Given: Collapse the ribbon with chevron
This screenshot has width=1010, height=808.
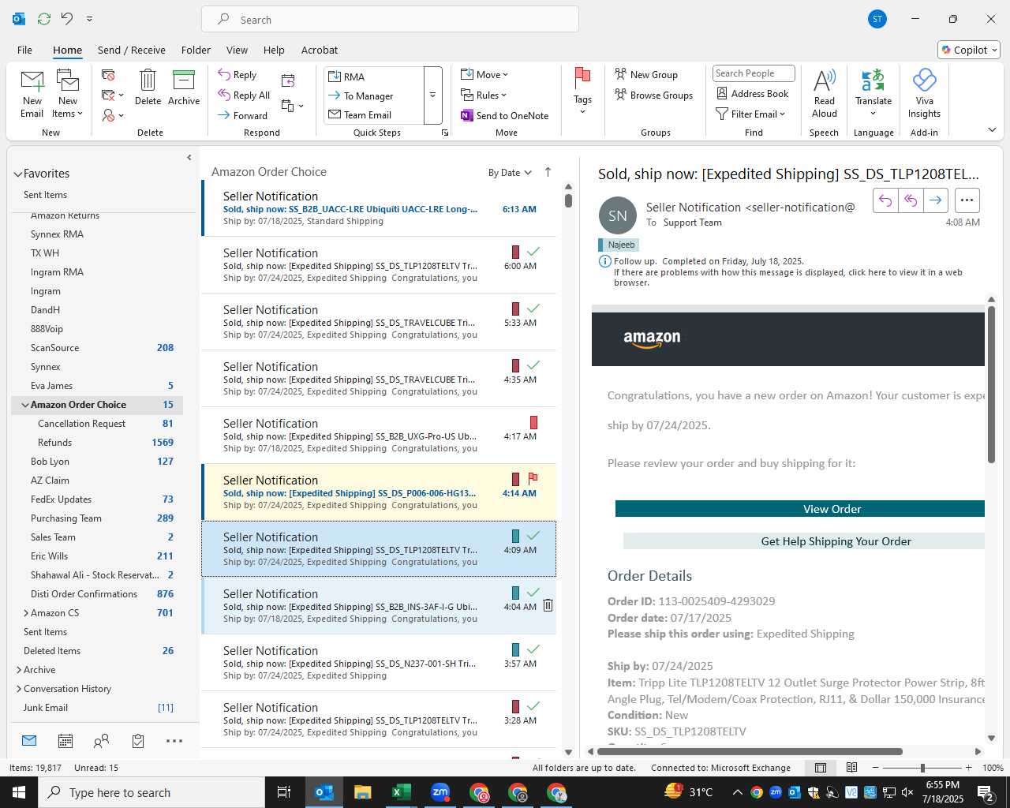Looking at the screenshot, I should (992, 129).
